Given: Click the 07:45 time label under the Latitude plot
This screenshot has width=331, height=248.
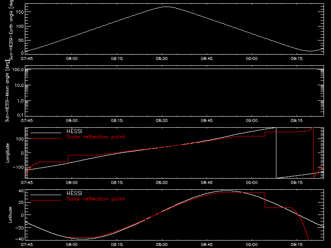Looking at the screenshot, I should click(27, 245).
